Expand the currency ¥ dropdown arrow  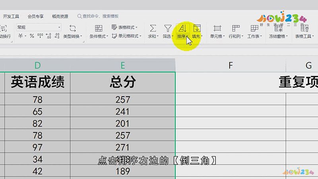[25, 36]
